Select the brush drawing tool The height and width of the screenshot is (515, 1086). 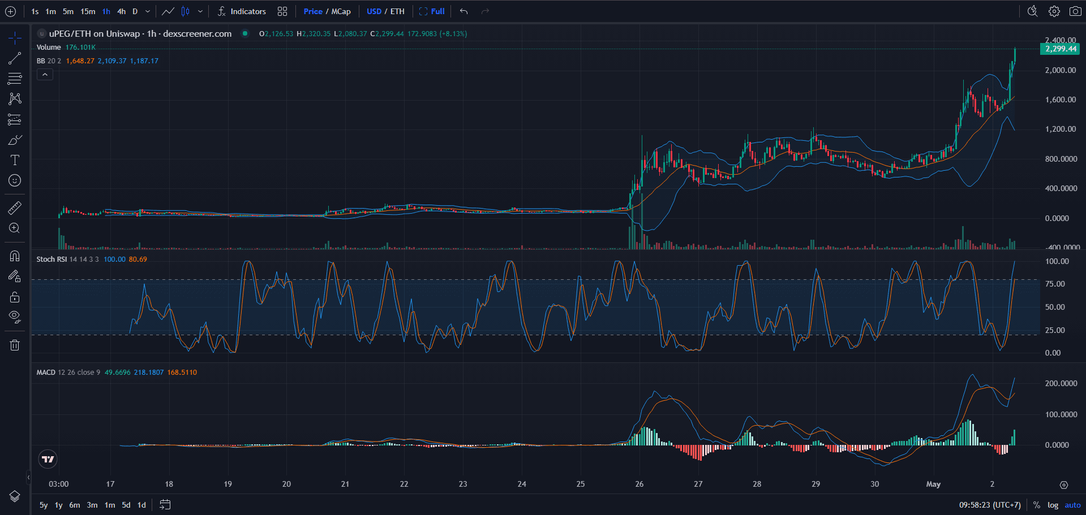coord(15,140)
